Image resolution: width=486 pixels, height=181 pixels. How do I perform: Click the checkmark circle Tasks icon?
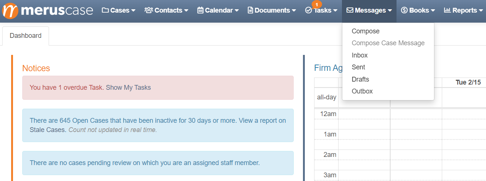[x=309, y=10]
